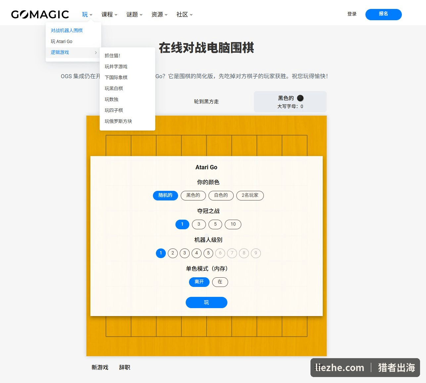
Task: Start the game with 玩 button
Action: [207, 302]
